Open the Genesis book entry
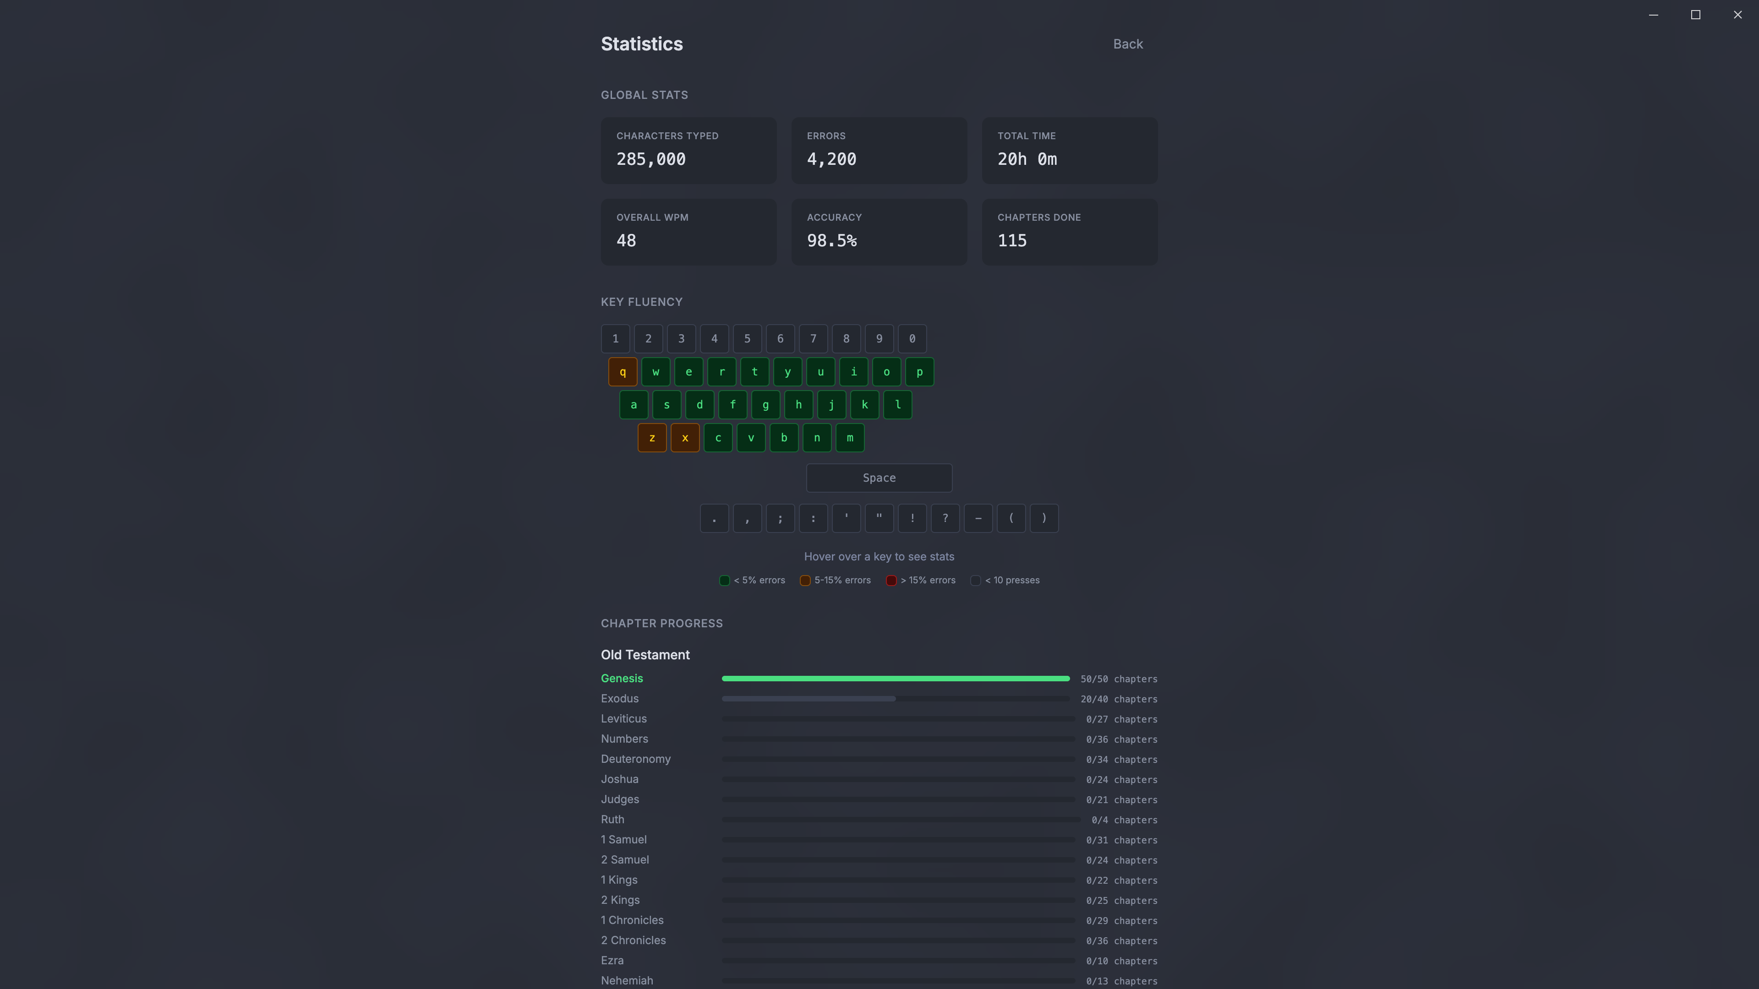1759x989 pixels. pos(622,679)
